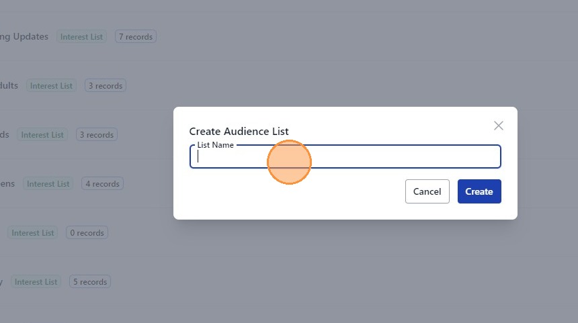Click Interest List tag in the 'dults' row
The image size is (578, 323).
(x=51, y=86)
